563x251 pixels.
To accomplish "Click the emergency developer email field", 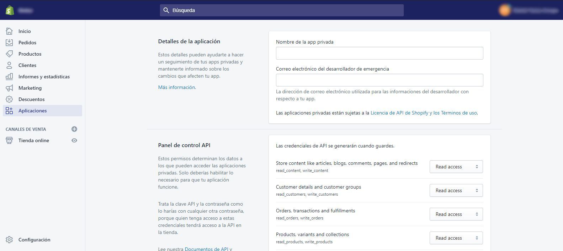I will click(x=379, y=80).
